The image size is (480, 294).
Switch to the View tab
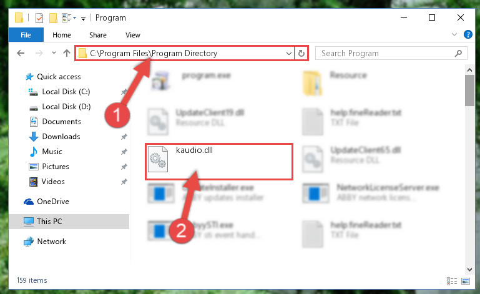point(132,35)
